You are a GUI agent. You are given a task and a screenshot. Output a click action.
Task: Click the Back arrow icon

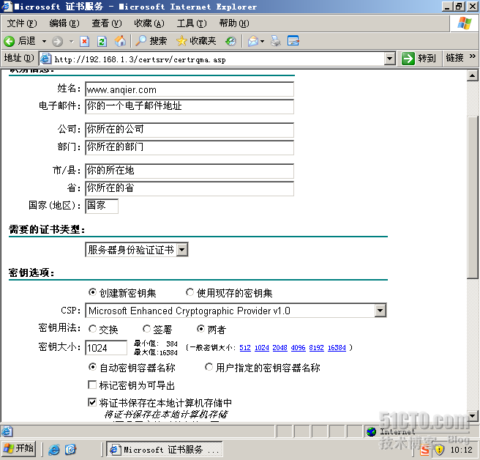tap(10, 41)
